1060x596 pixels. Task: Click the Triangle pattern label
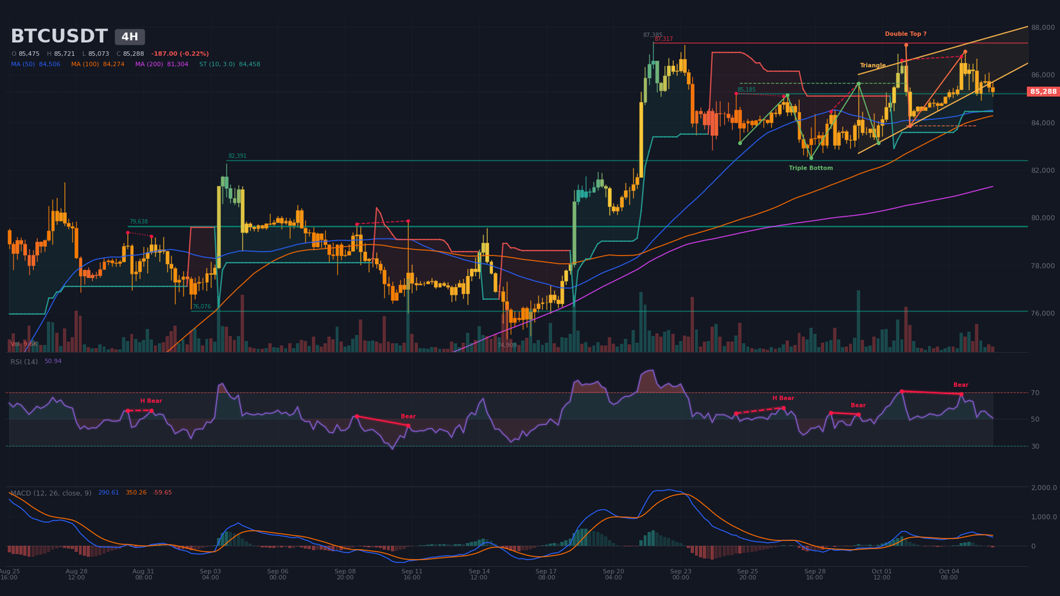click(x=873, y=66)
